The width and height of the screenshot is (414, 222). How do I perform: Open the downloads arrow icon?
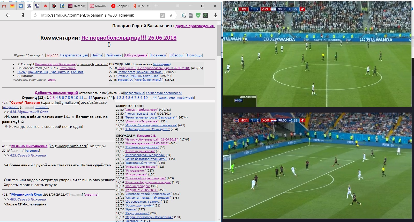(215, 15)
